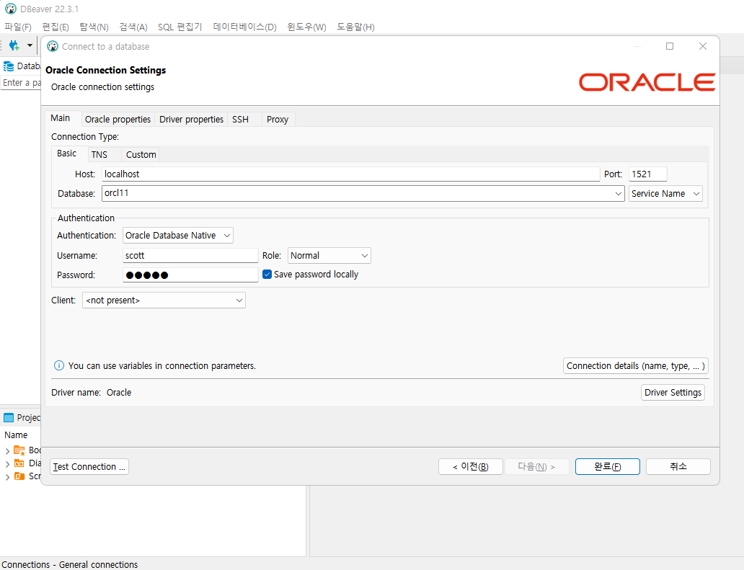Open the 윈도우(W) menu
Image resolution: width=744 pixels, height=570 pixels.
pyautogui.click(x=306, y=27)
